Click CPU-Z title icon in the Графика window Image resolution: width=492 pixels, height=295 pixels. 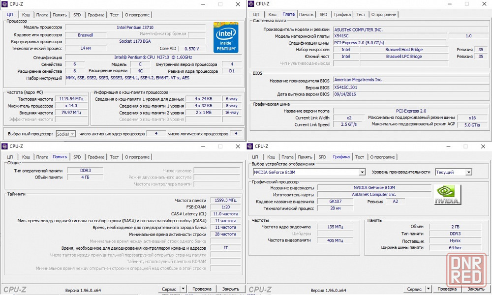(x=250, y=147)
